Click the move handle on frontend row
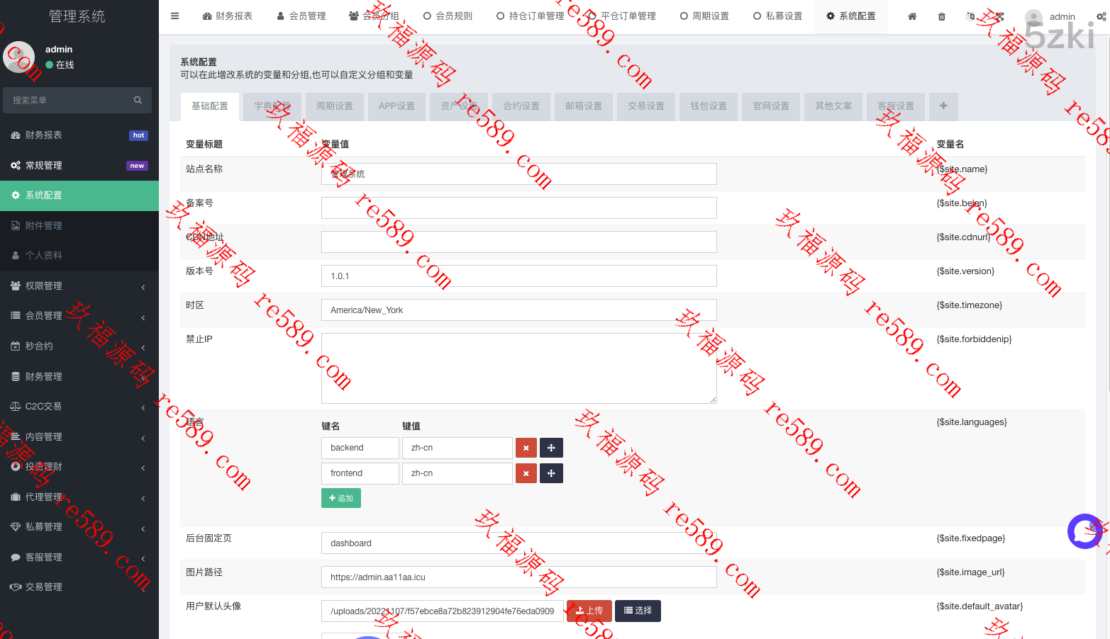The height and width of the screenshot is (639, 1110). pos(551,473)
